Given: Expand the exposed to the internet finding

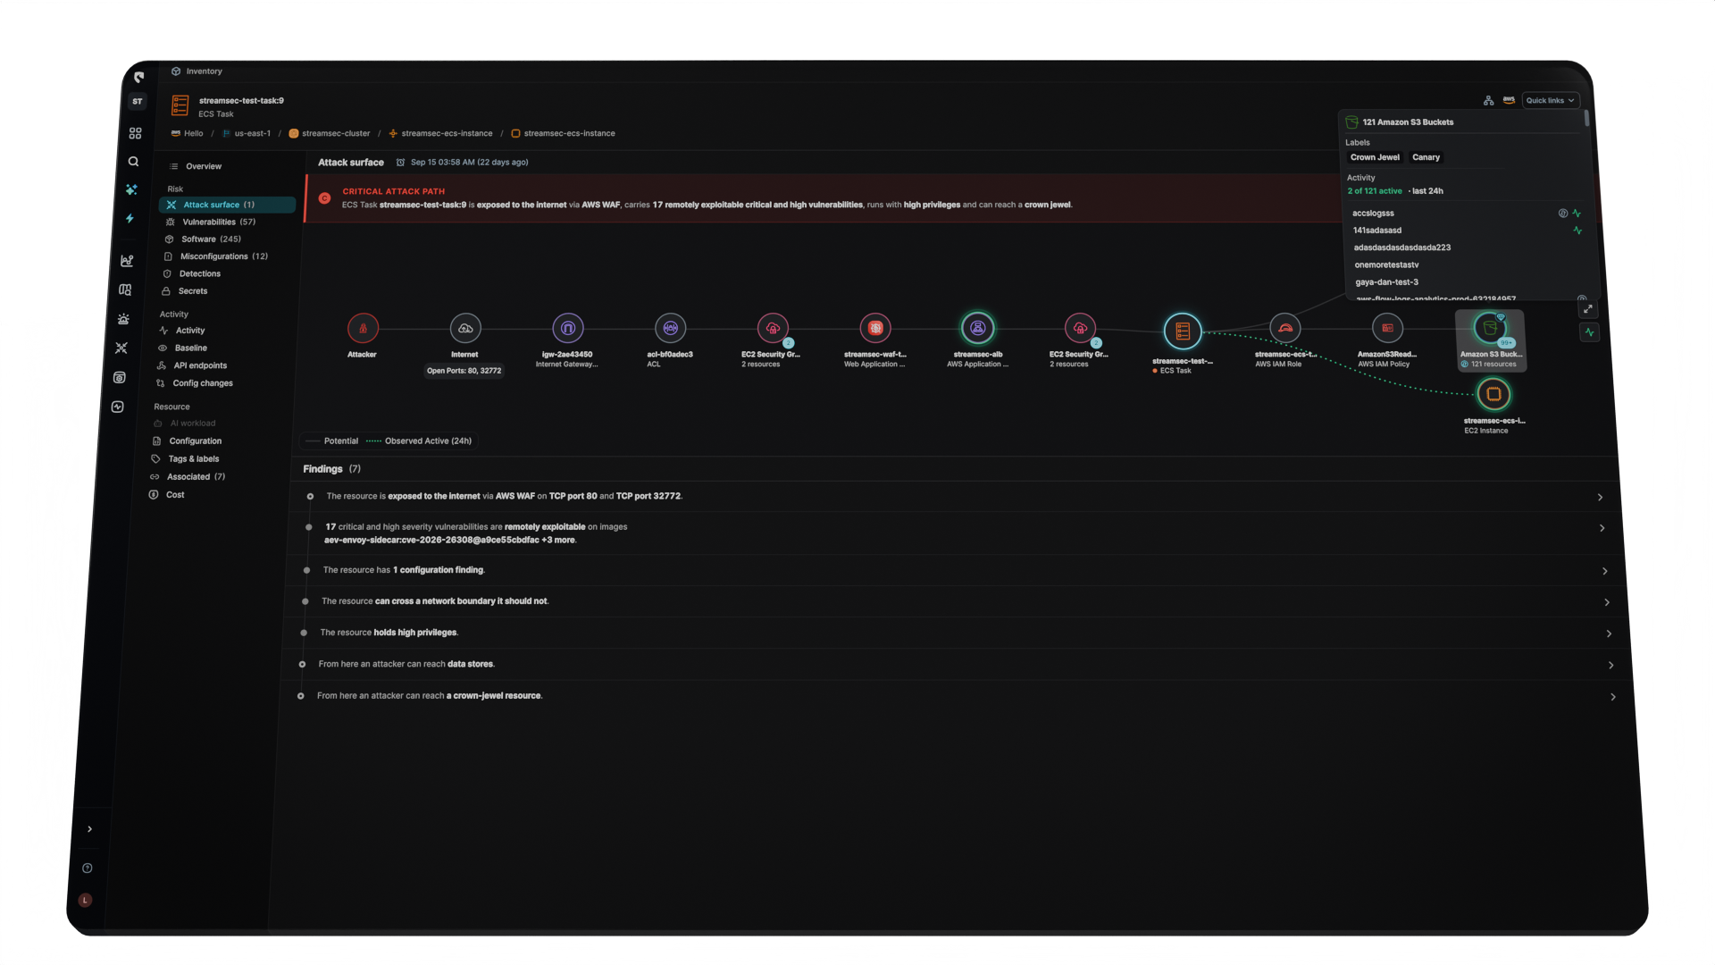Looking at the screenshot, I should [1600, 498].
